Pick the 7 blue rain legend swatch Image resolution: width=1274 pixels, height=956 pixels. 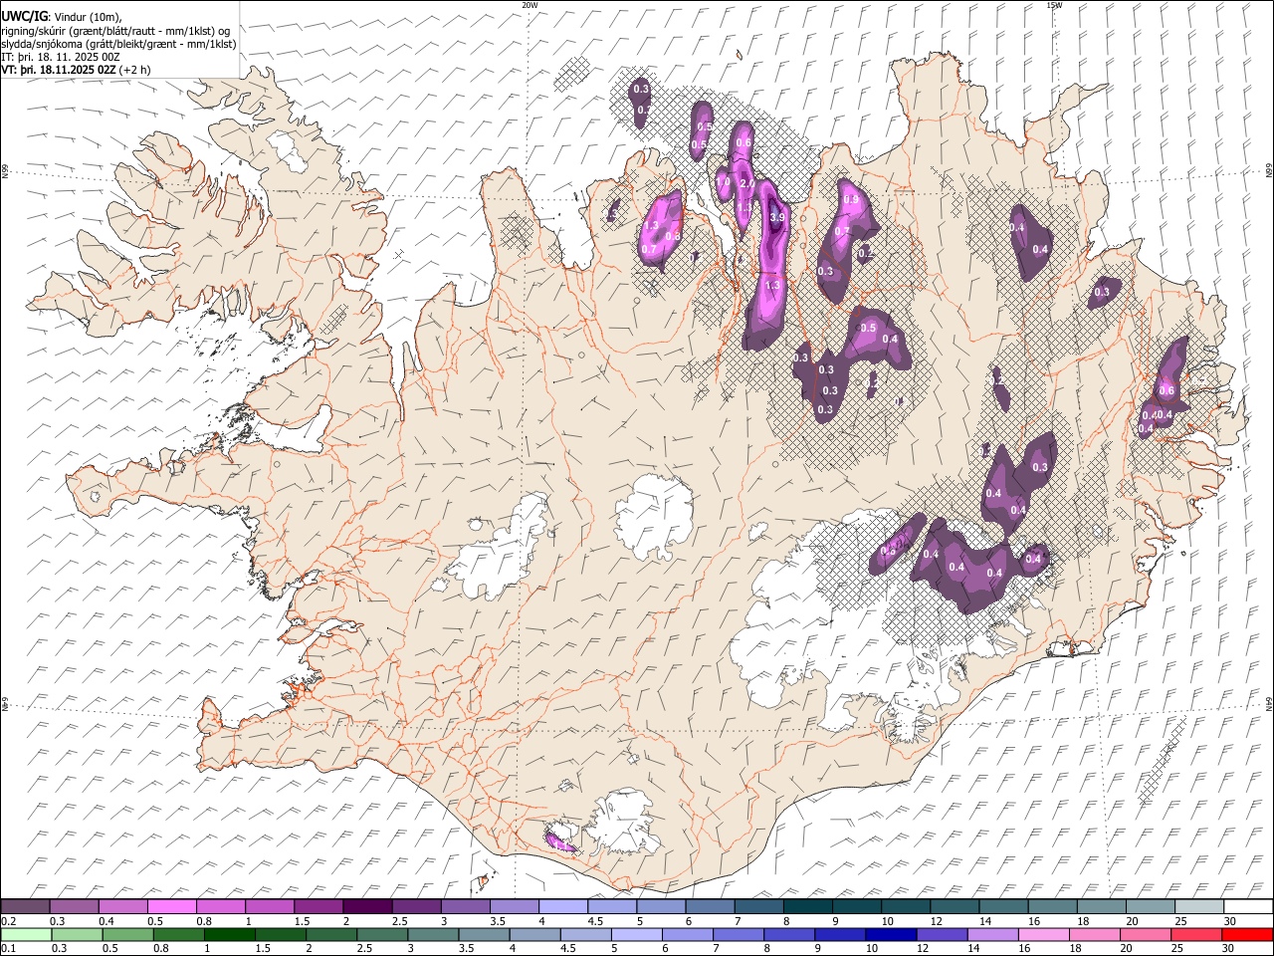[x=740, y=935]
